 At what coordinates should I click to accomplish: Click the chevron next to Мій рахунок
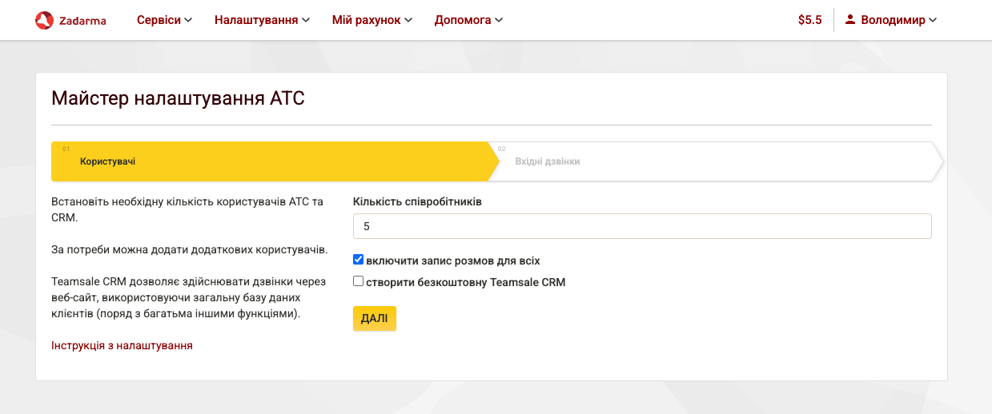click(408, 21)
